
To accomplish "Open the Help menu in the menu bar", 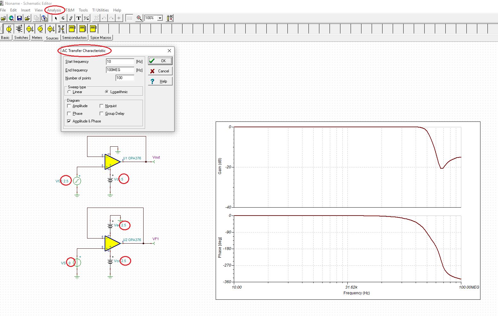I will 117,10.
